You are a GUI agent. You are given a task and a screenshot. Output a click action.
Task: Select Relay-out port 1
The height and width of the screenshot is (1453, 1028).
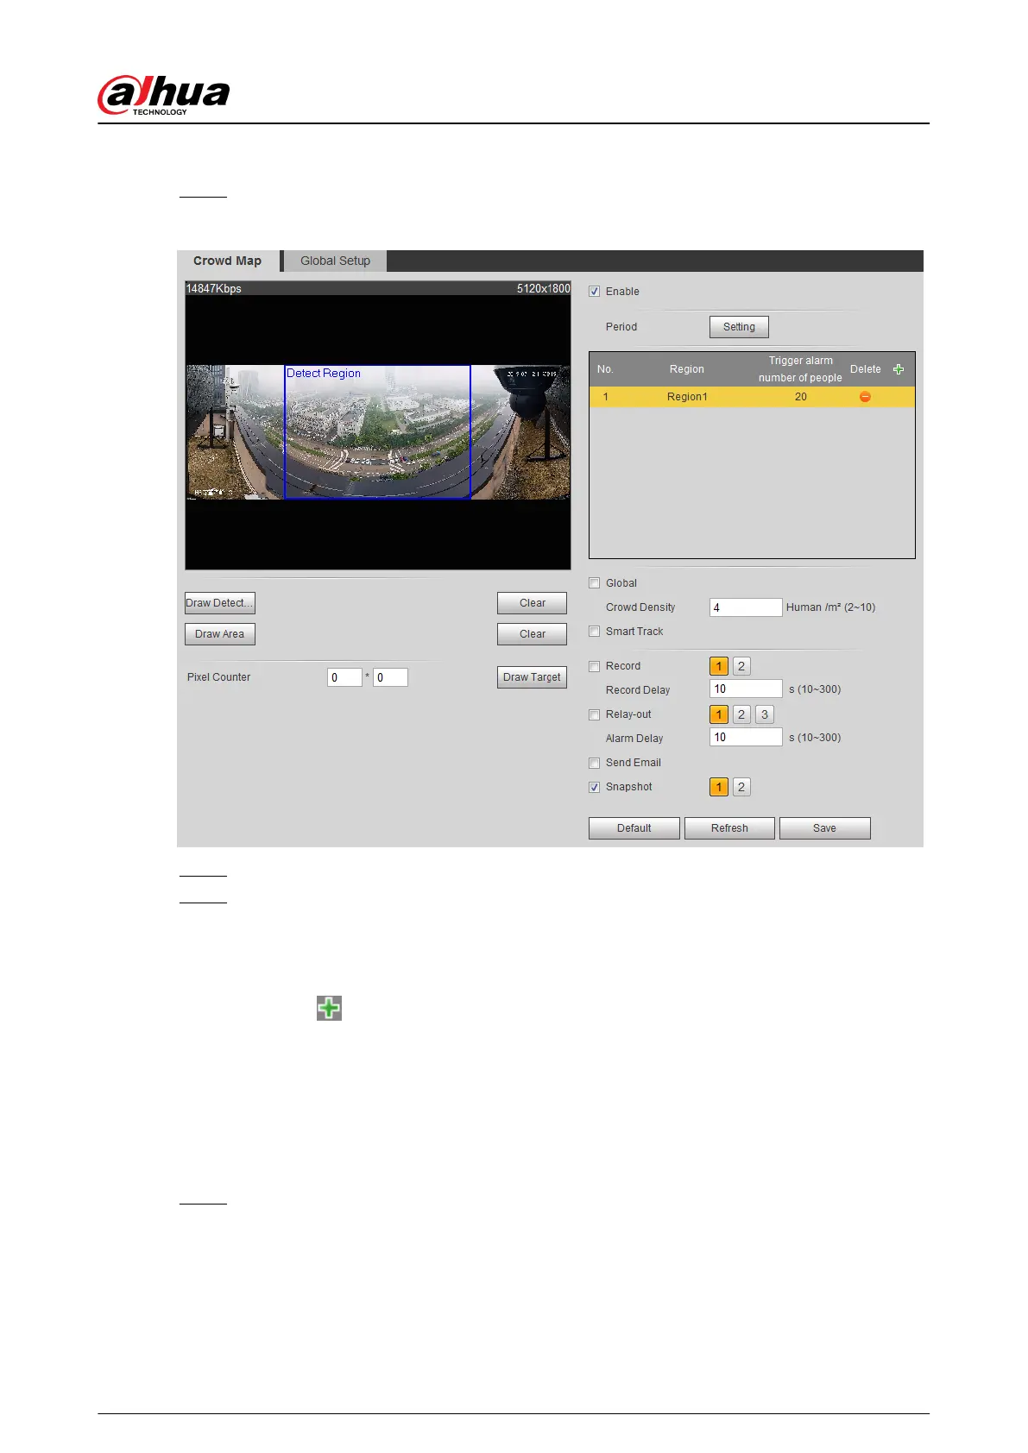(x=719, y=714)
